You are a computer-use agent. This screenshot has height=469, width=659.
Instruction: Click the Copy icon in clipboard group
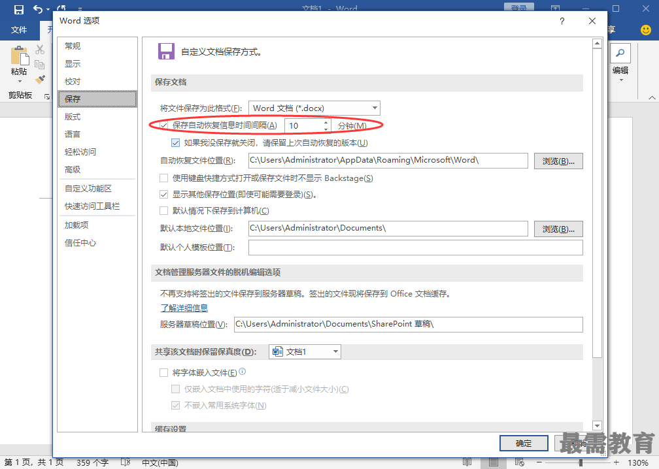[40, 64]
